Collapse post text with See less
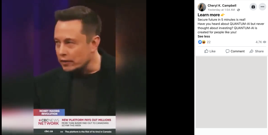Screen dimensions: 268x135 pyautogui.click(x=204, y=36)
